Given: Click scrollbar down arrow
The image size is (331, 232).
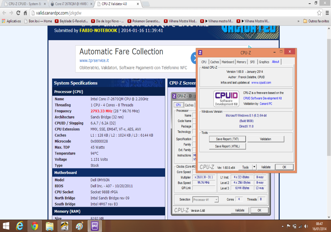Looking at the screenshot, I should tap(329, 217).
